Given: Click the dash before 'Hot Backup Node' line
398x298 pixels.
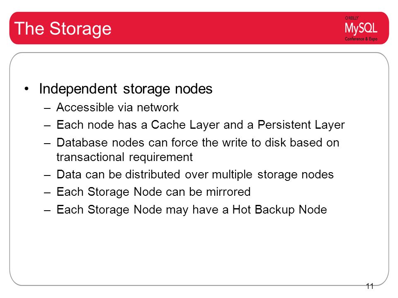Looking at the screenshot, I should coord(47,210).
